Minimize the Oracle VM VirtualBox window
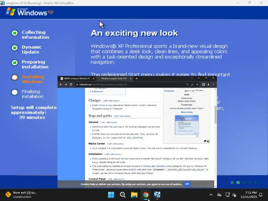The width and height of the screenshot is (268, 201). pos(238,3)
